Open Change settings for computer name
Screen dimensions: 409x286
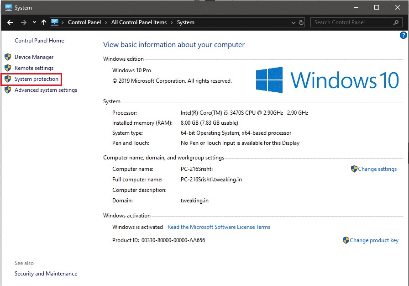pos(378,169)
